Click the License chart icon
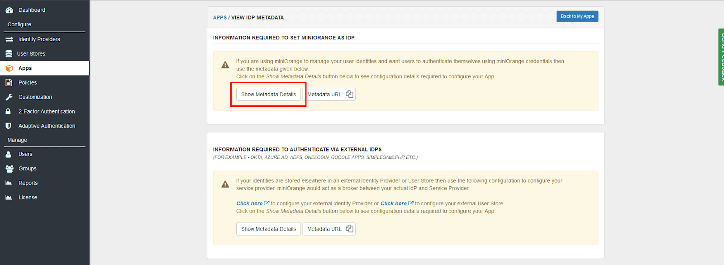724x265 pixels. pyautogui.click(x=9, y=198)
